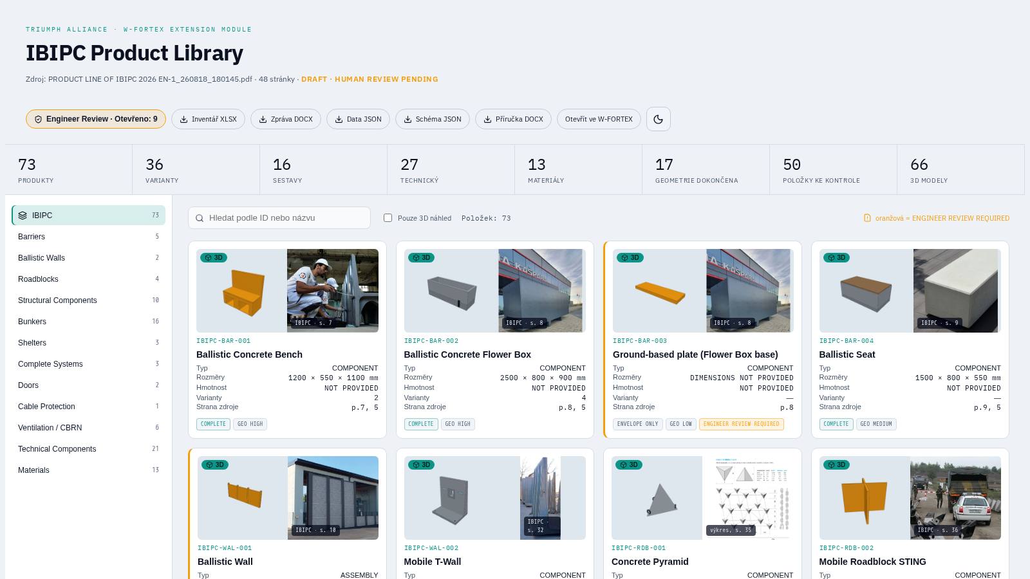Image resolution: width=1030 pixels, height=579 pixels.
Task: Click the IBIPC layers icon in sidebar
Action: click(23, 216)
